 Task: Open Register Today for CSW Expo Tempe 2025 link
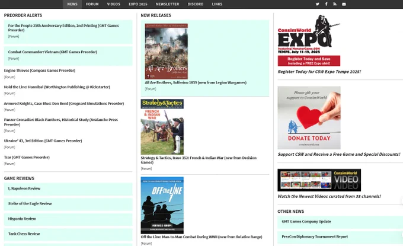coord(319,72)
